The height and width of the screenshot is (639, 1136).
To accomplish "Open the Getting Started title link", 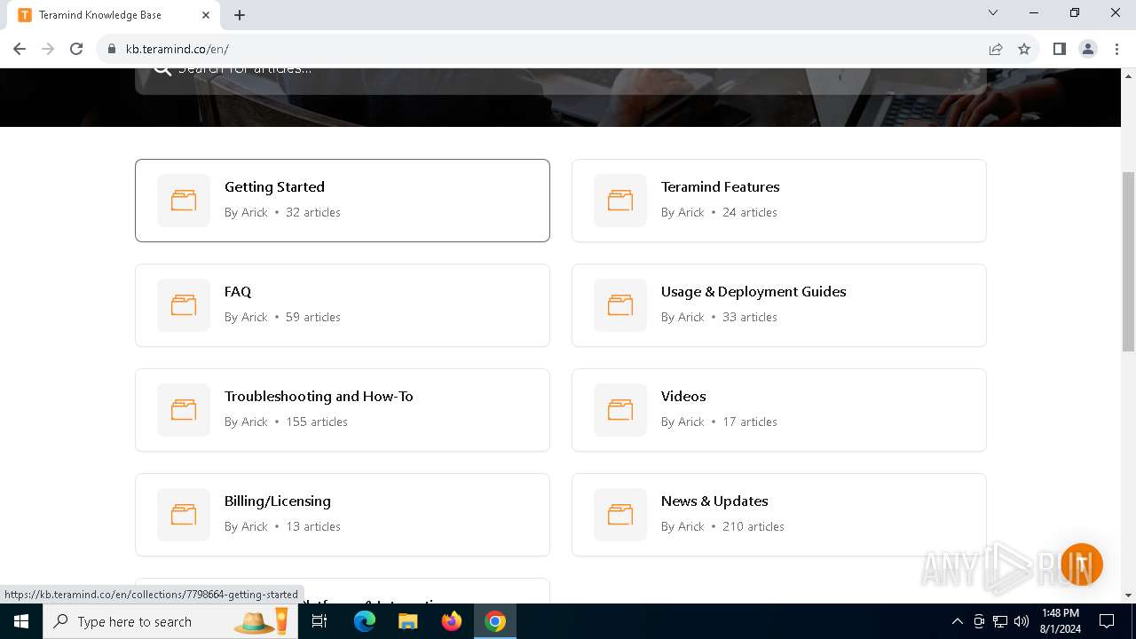I will click(x=274, y=186).
